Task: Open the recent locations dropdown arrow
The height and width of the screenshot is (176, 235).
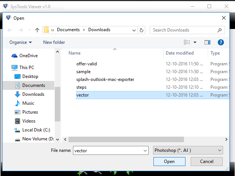Action: pyautogui.click(x=29, y=30)
